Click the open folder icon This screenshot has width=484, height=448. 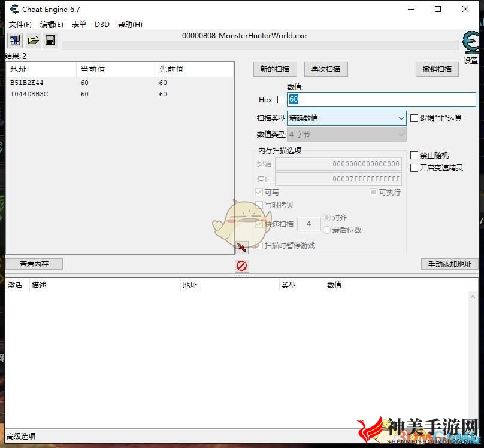click(33, 40)
